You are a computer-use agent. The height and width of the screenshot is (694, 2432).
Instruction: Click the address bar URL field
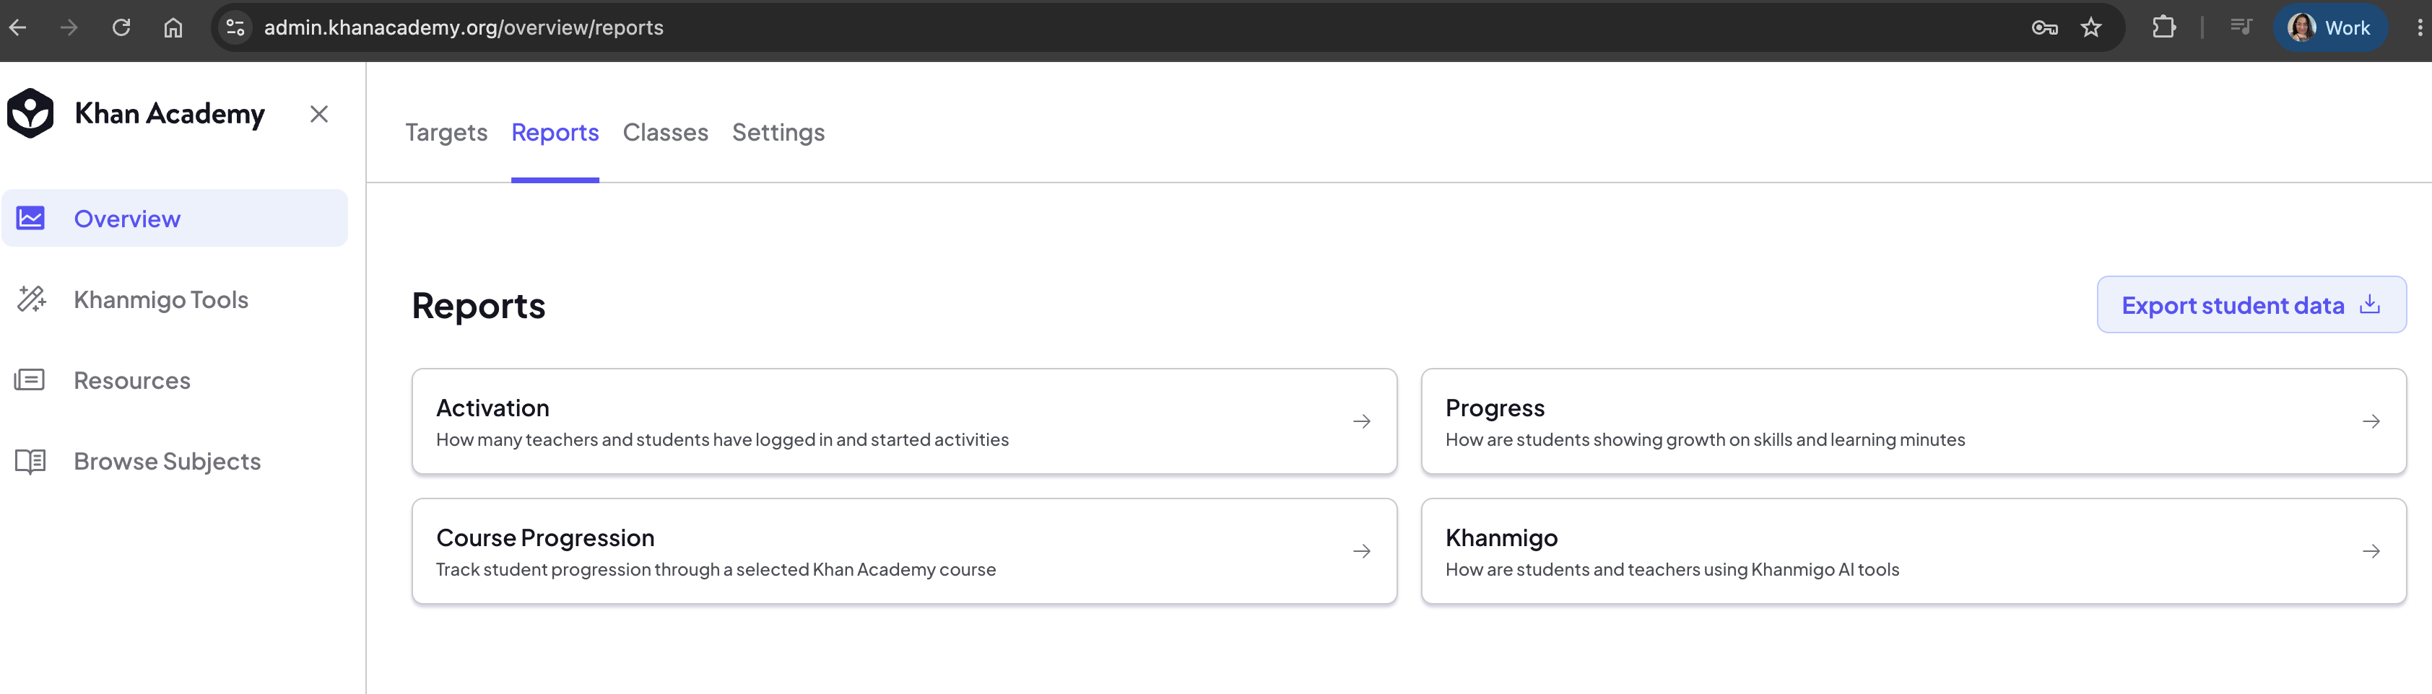(x=1133, y=27)
